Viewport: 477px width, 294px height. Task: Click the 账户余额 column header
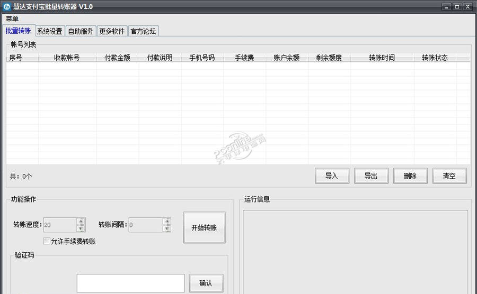click(x=287, y=57)
